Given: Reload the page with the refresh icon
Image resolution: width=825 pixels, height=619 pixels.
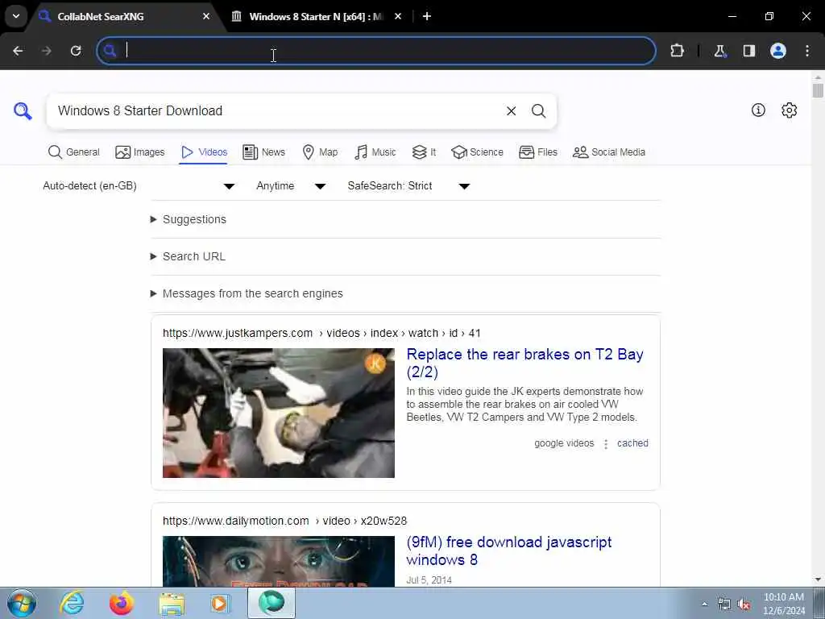Looking at the screenshot, I should pos(76,51).
